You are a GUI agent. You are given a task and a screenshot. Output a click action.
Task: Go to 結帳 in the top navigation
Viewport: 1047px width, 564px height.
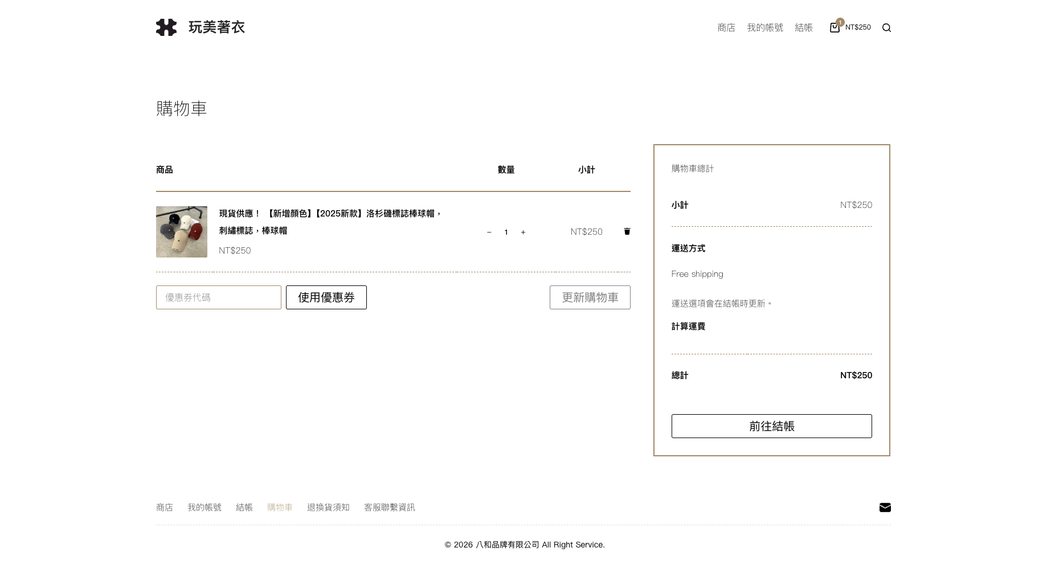[804, 28]
